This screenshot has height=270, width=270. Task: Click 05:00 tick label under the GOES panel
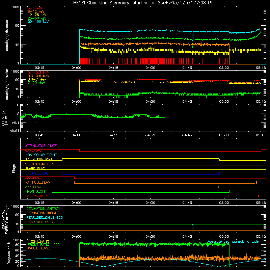(x=224, y=135)
